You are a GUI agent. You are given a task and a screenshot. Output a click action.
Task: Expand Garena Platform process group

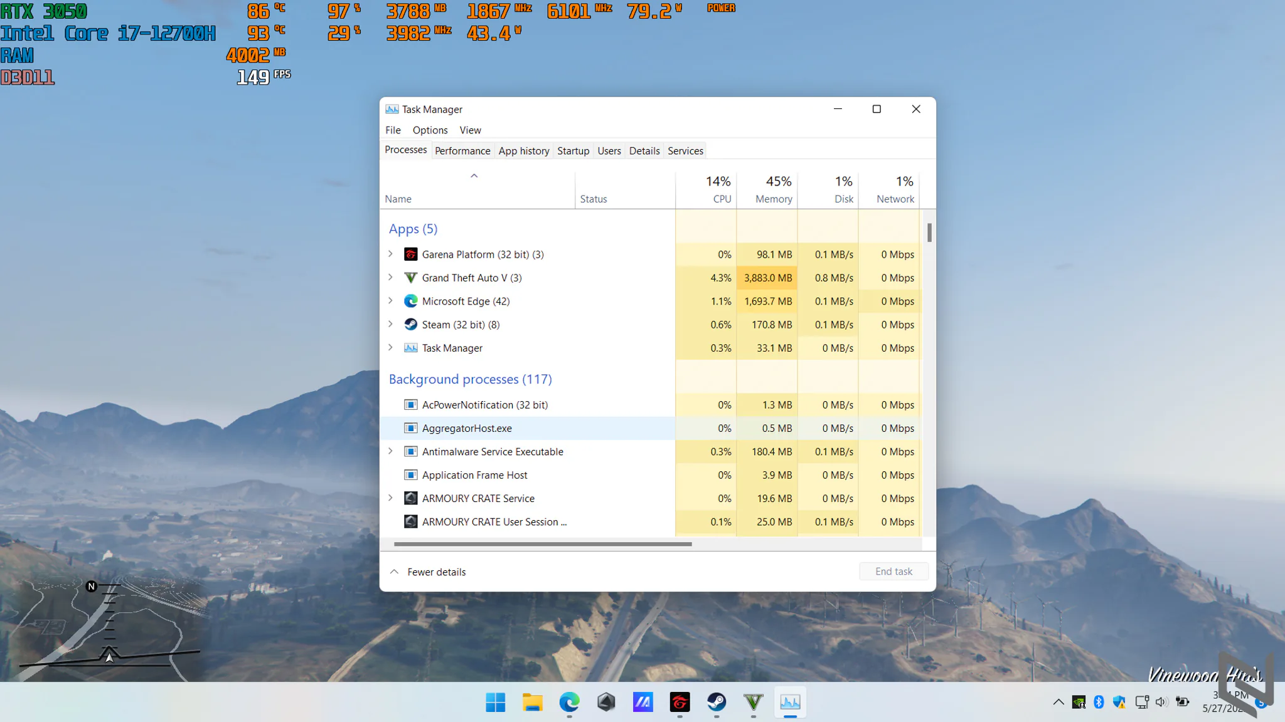coord(390,254)
